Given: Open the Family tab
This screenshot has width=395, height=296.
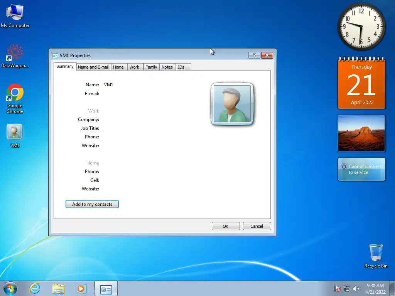Looking at the screenshot, I should tap(151, 67).
